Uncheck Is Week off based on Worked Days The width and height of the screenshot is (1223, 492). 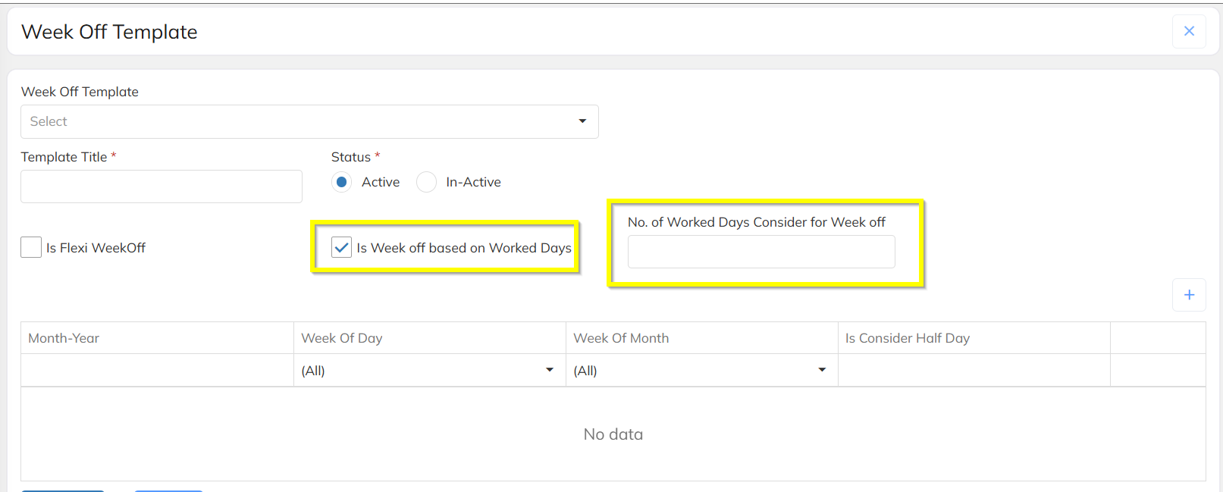point(342,247)
